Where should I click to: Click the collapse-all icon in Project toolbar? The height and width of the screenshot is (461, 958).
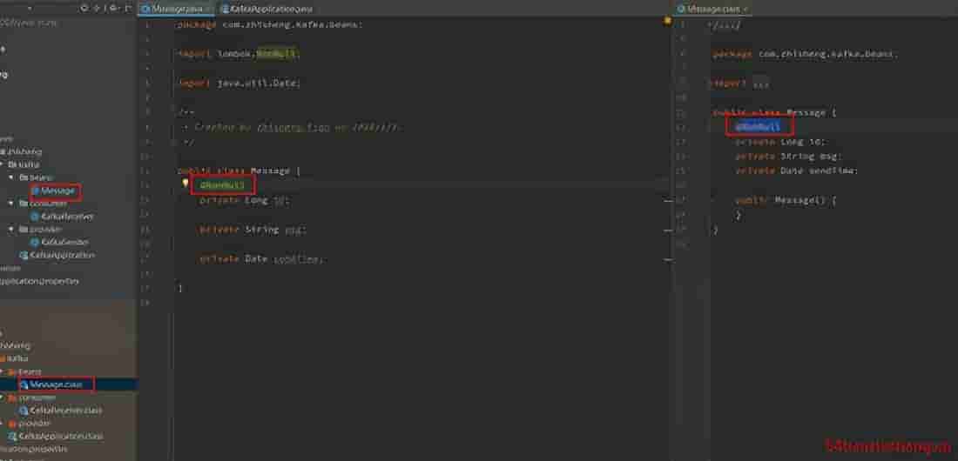click(x=96, y=9)
